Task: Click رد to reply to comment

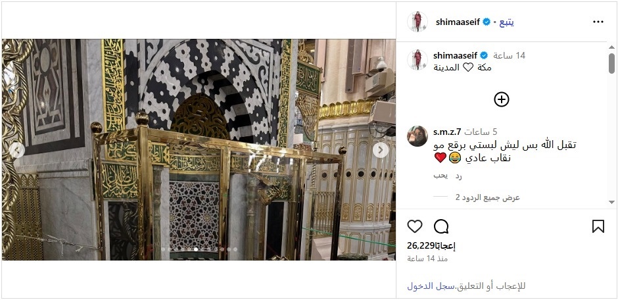Action: [x=458, y=176]
